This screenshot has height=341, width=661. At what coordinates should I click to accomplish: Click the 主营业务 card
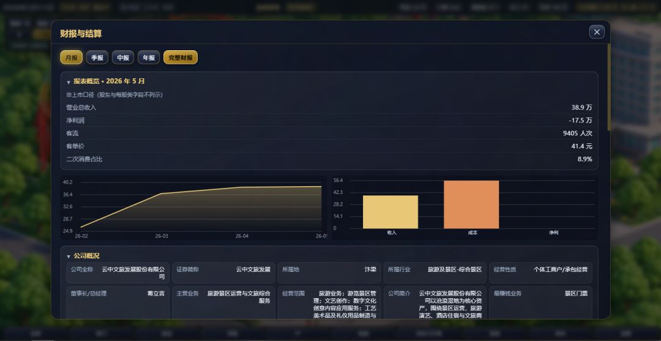click(223, 302)
